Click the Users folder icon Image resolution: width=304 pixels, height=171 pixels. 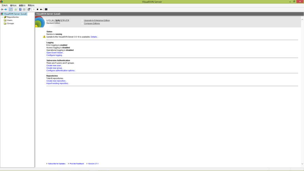tap(5, 20)
